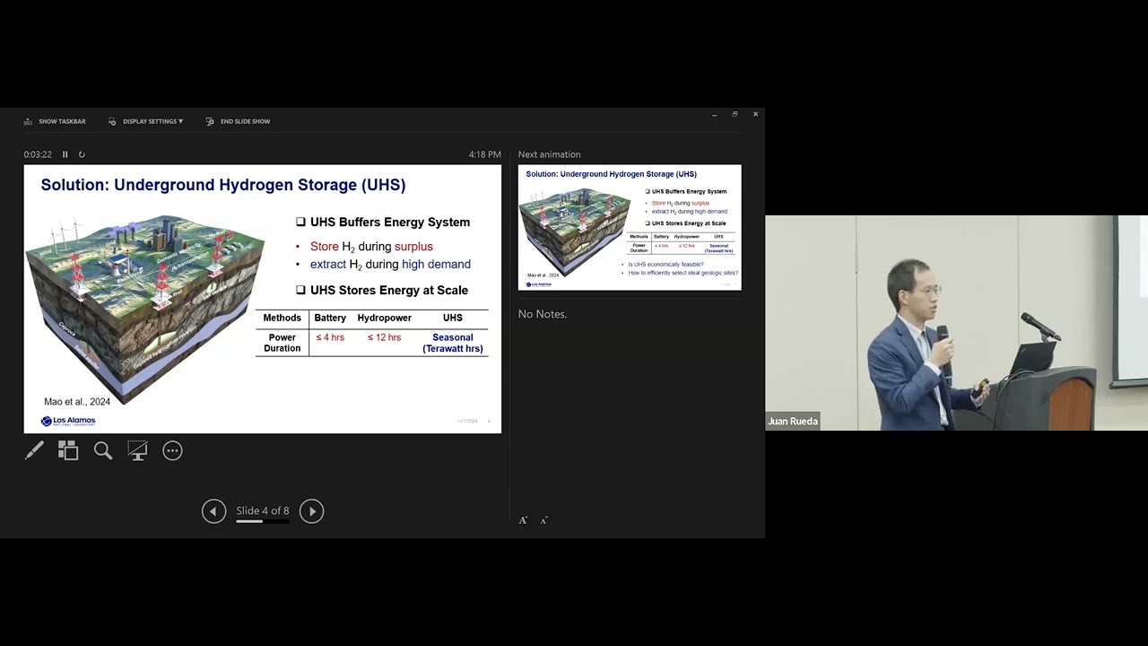
Task: Click the 0:03:22 elapsed time
Action: (x=38, y=154)
